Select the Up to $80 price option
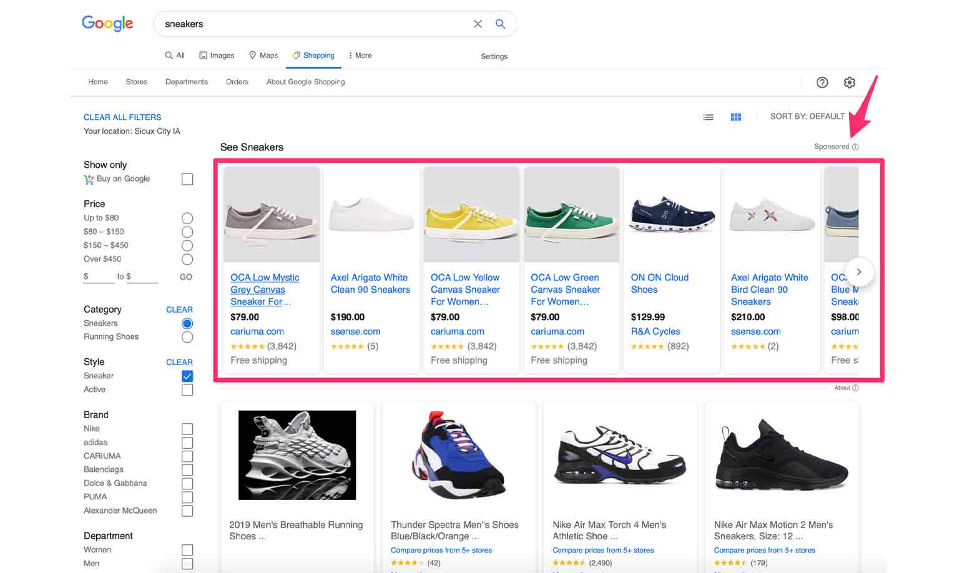The width and height of the screenshot is (957, 573). point(187,218)
